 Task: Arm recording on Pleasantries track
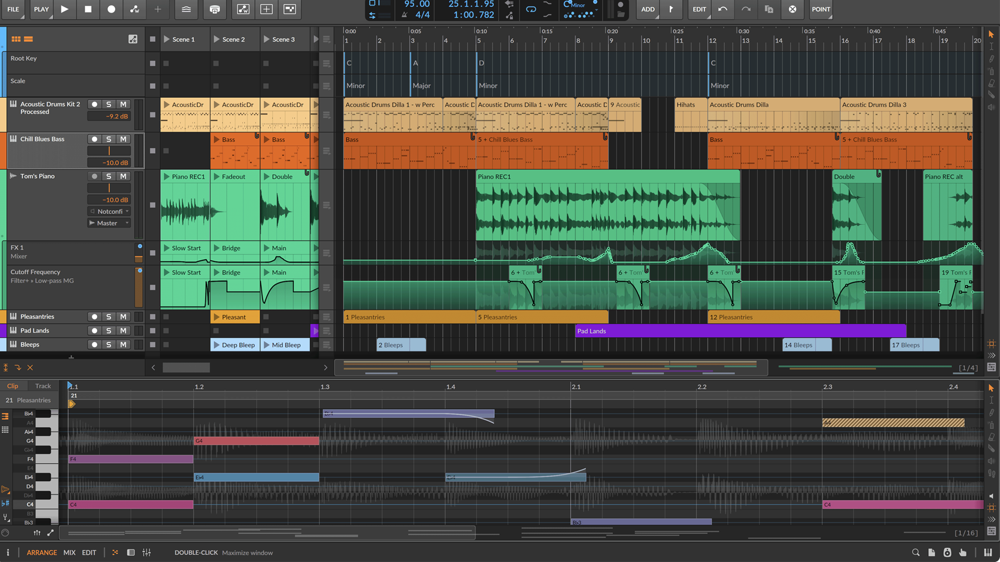coord(94,316)
